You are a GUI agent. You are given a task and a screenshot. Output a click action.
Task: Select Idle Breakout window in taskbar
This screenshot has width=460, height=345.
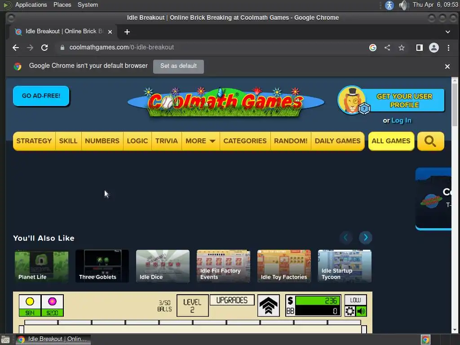[53, 340]
